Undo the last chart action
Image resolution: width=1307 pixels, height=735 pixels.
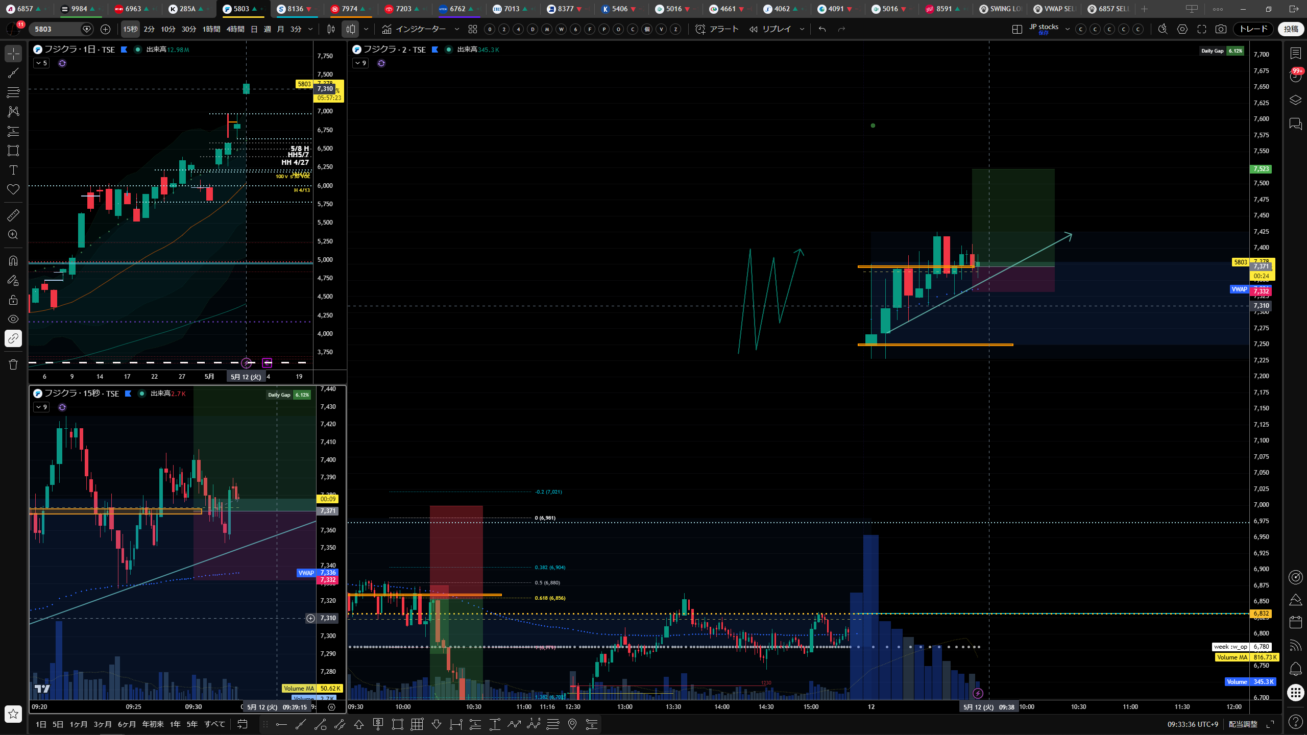[822, 29]
